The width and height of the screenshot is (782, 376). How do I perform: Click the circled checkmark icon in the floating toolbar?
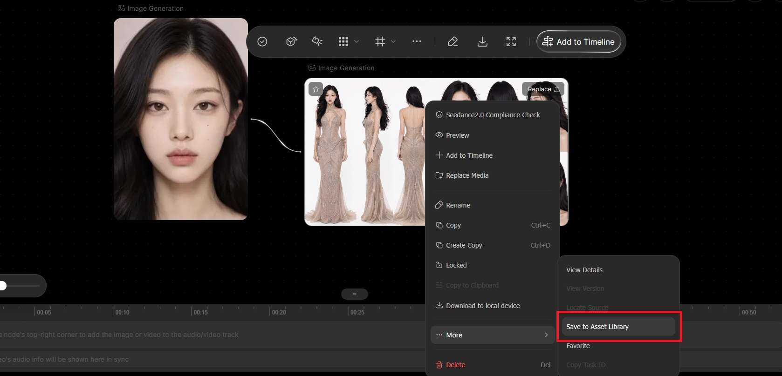click(262, 42)
